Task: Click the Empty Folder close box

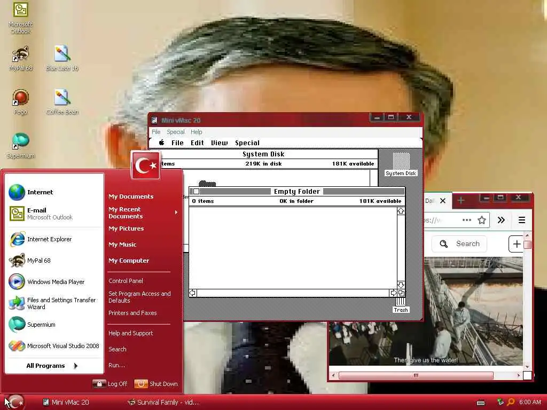Action: 197,192
